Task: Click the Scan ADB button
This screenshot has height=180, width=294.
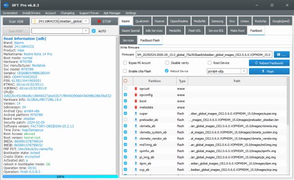Action: 16,22
